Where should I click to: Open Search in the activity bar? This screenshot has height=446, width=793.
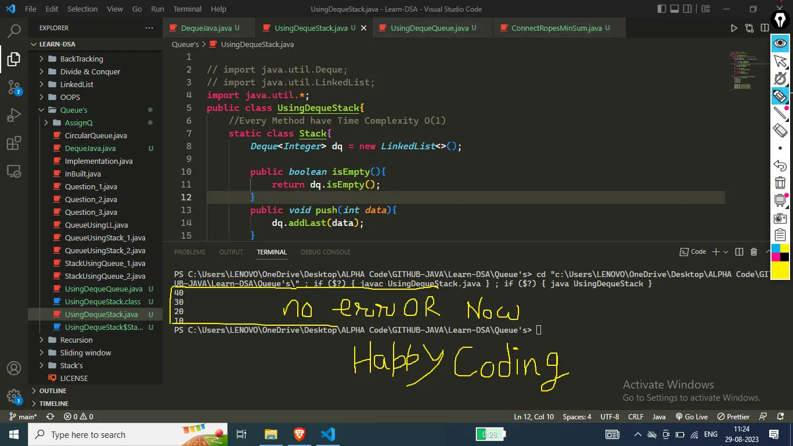point(14,31)
